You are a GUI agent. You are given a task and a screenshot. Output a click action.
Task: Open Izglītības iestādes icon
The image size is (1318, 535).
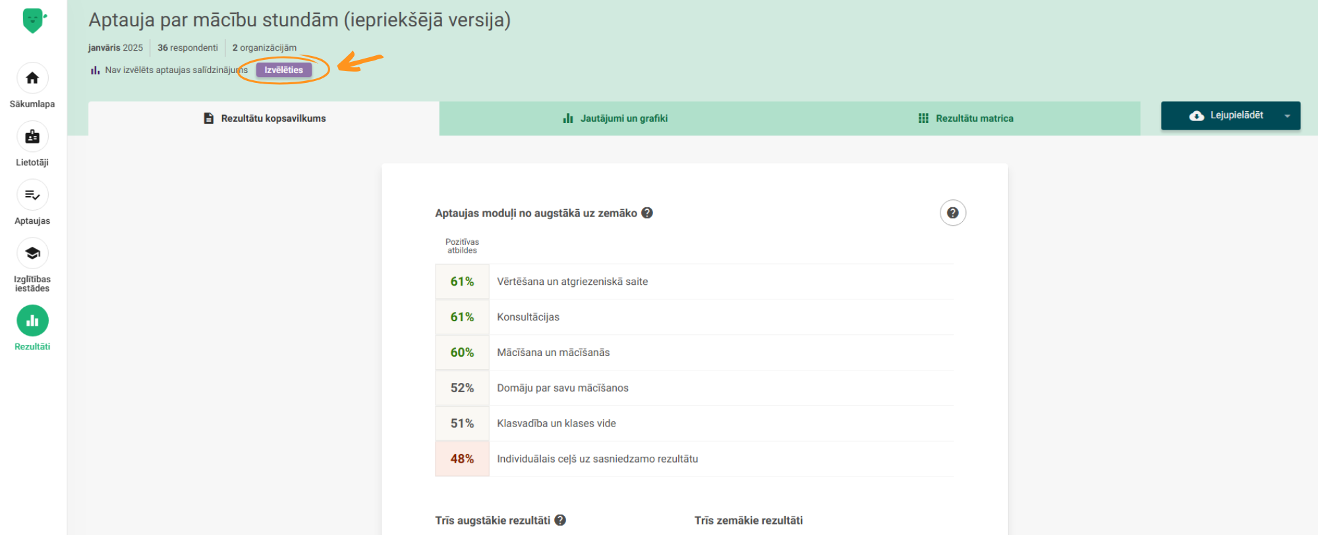click(32, 253)
